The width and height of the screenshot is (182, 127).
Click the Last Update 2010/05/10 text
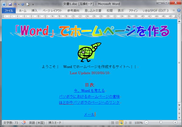click(89, 73)
